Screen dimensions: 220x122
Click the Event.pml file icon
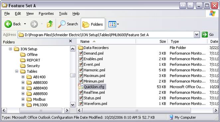pos(81,64)
